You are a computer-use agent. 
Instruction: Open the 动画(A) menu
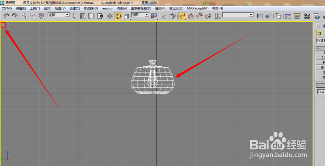[x=122, y=8]
